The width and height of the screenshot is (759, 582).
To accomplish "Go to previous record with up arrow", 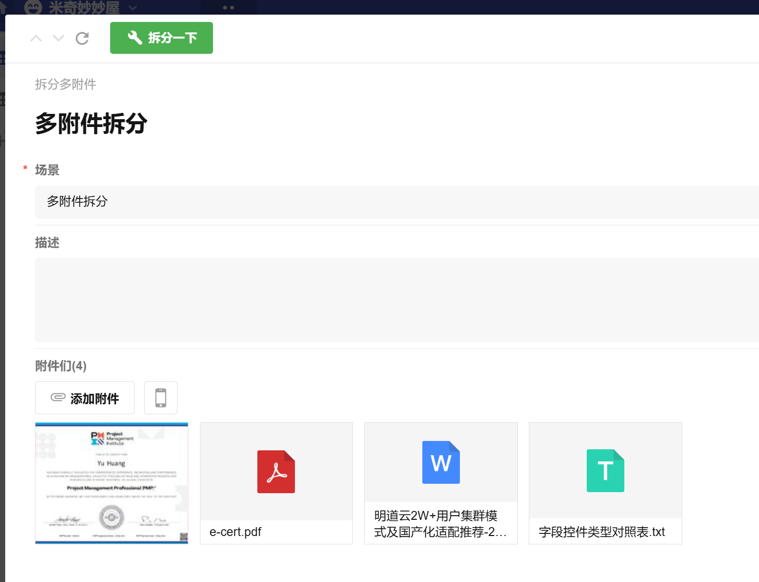I will click(x=36, y=38).
